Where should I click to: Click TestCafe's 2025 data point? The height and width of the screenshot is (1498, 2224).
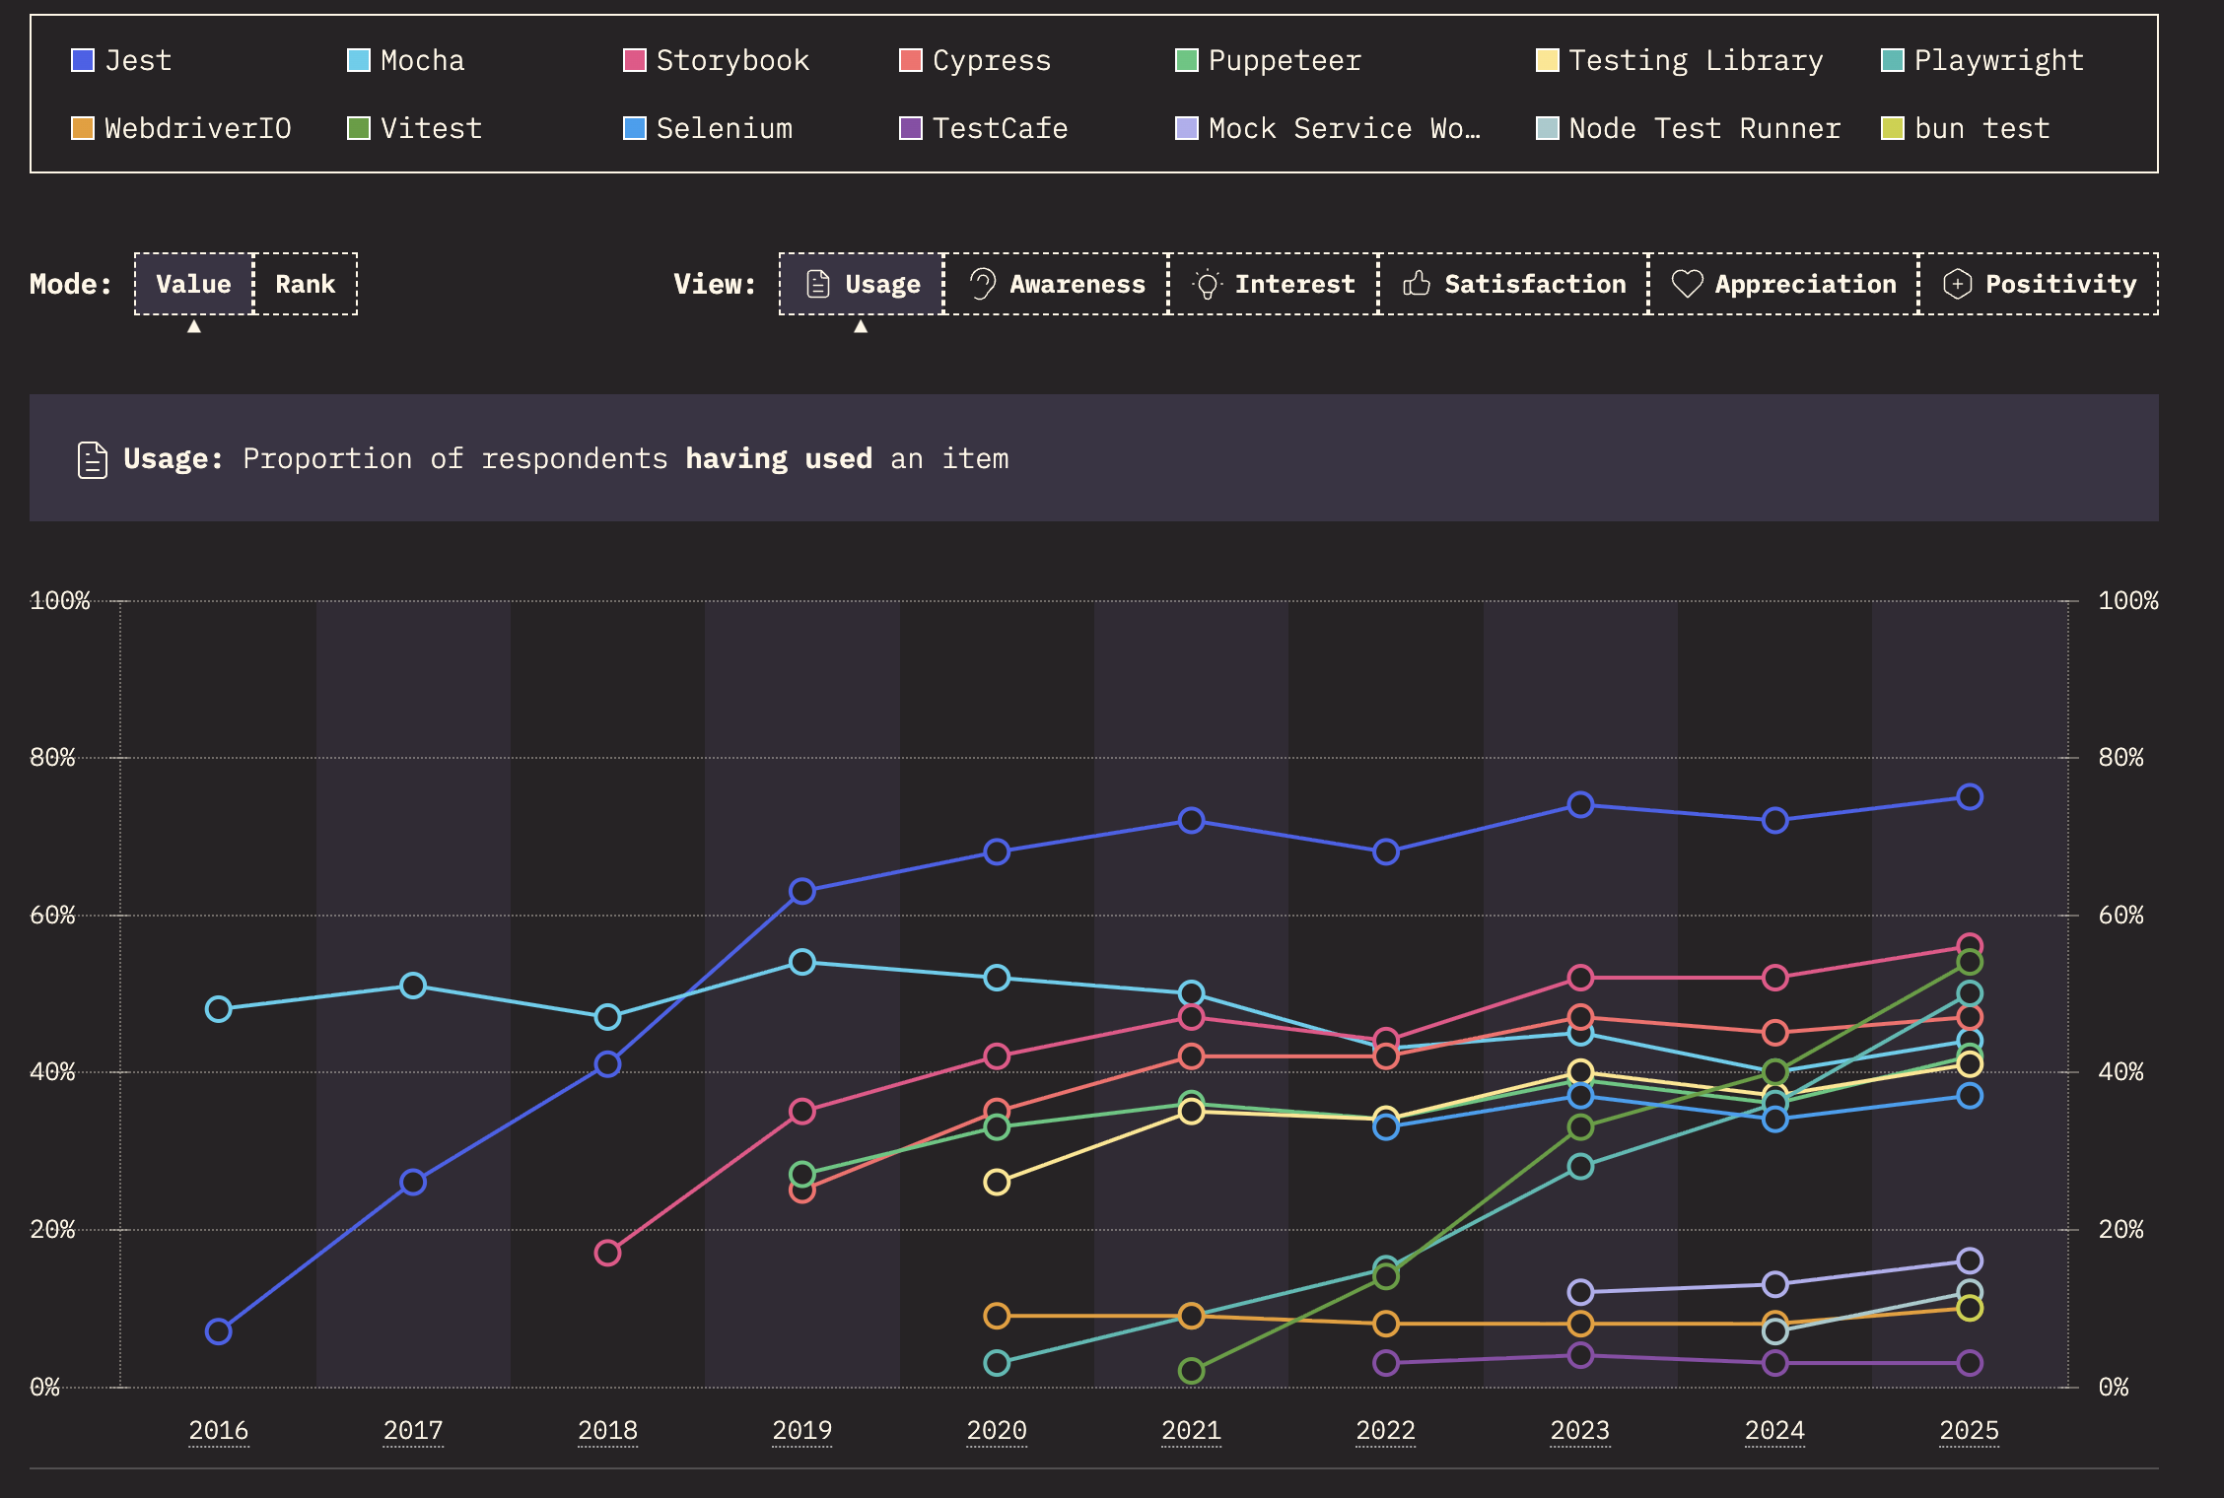tap(1970, 1363)
